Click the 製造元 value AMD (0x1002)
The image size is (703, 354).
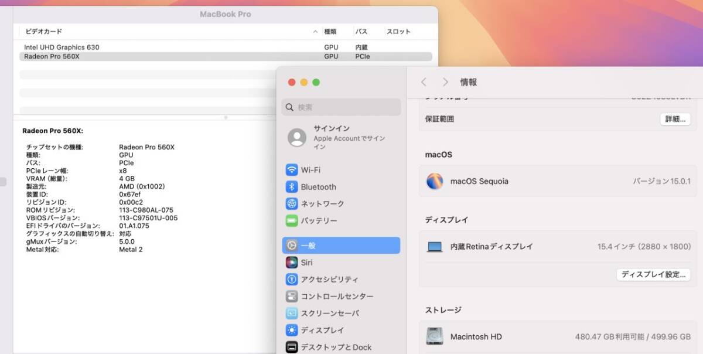coord(142,186)
